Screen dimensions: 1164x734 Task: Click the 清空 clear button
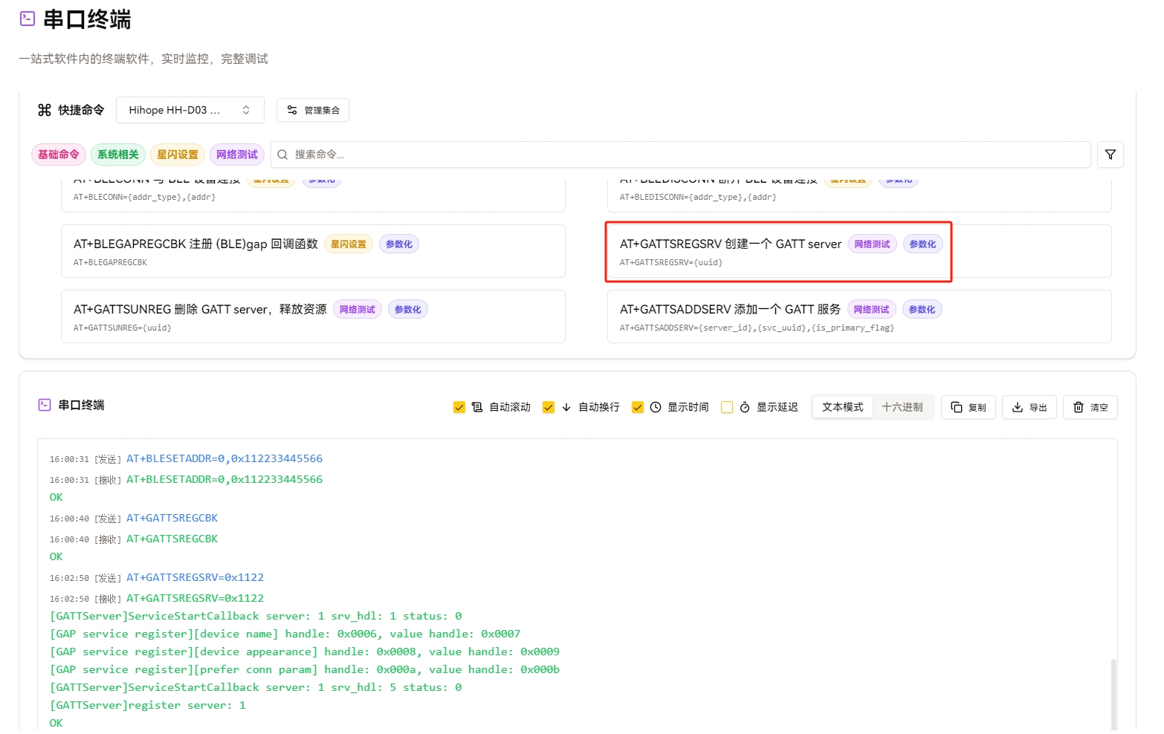(x=1090, y=407)
